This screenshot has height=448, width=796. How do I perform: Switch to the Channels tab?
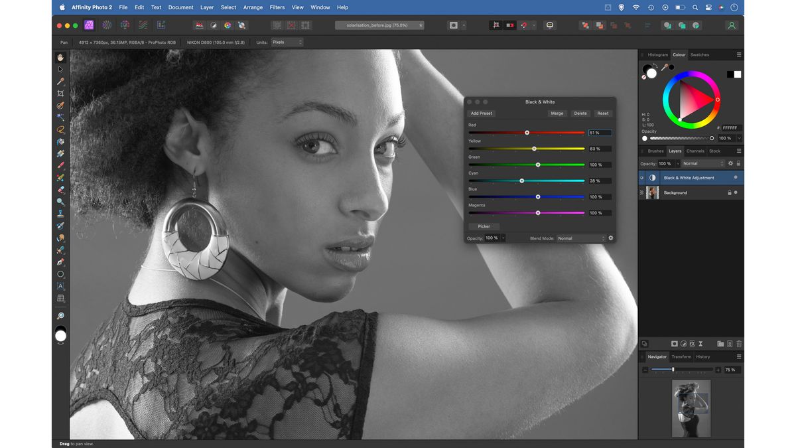695,151
